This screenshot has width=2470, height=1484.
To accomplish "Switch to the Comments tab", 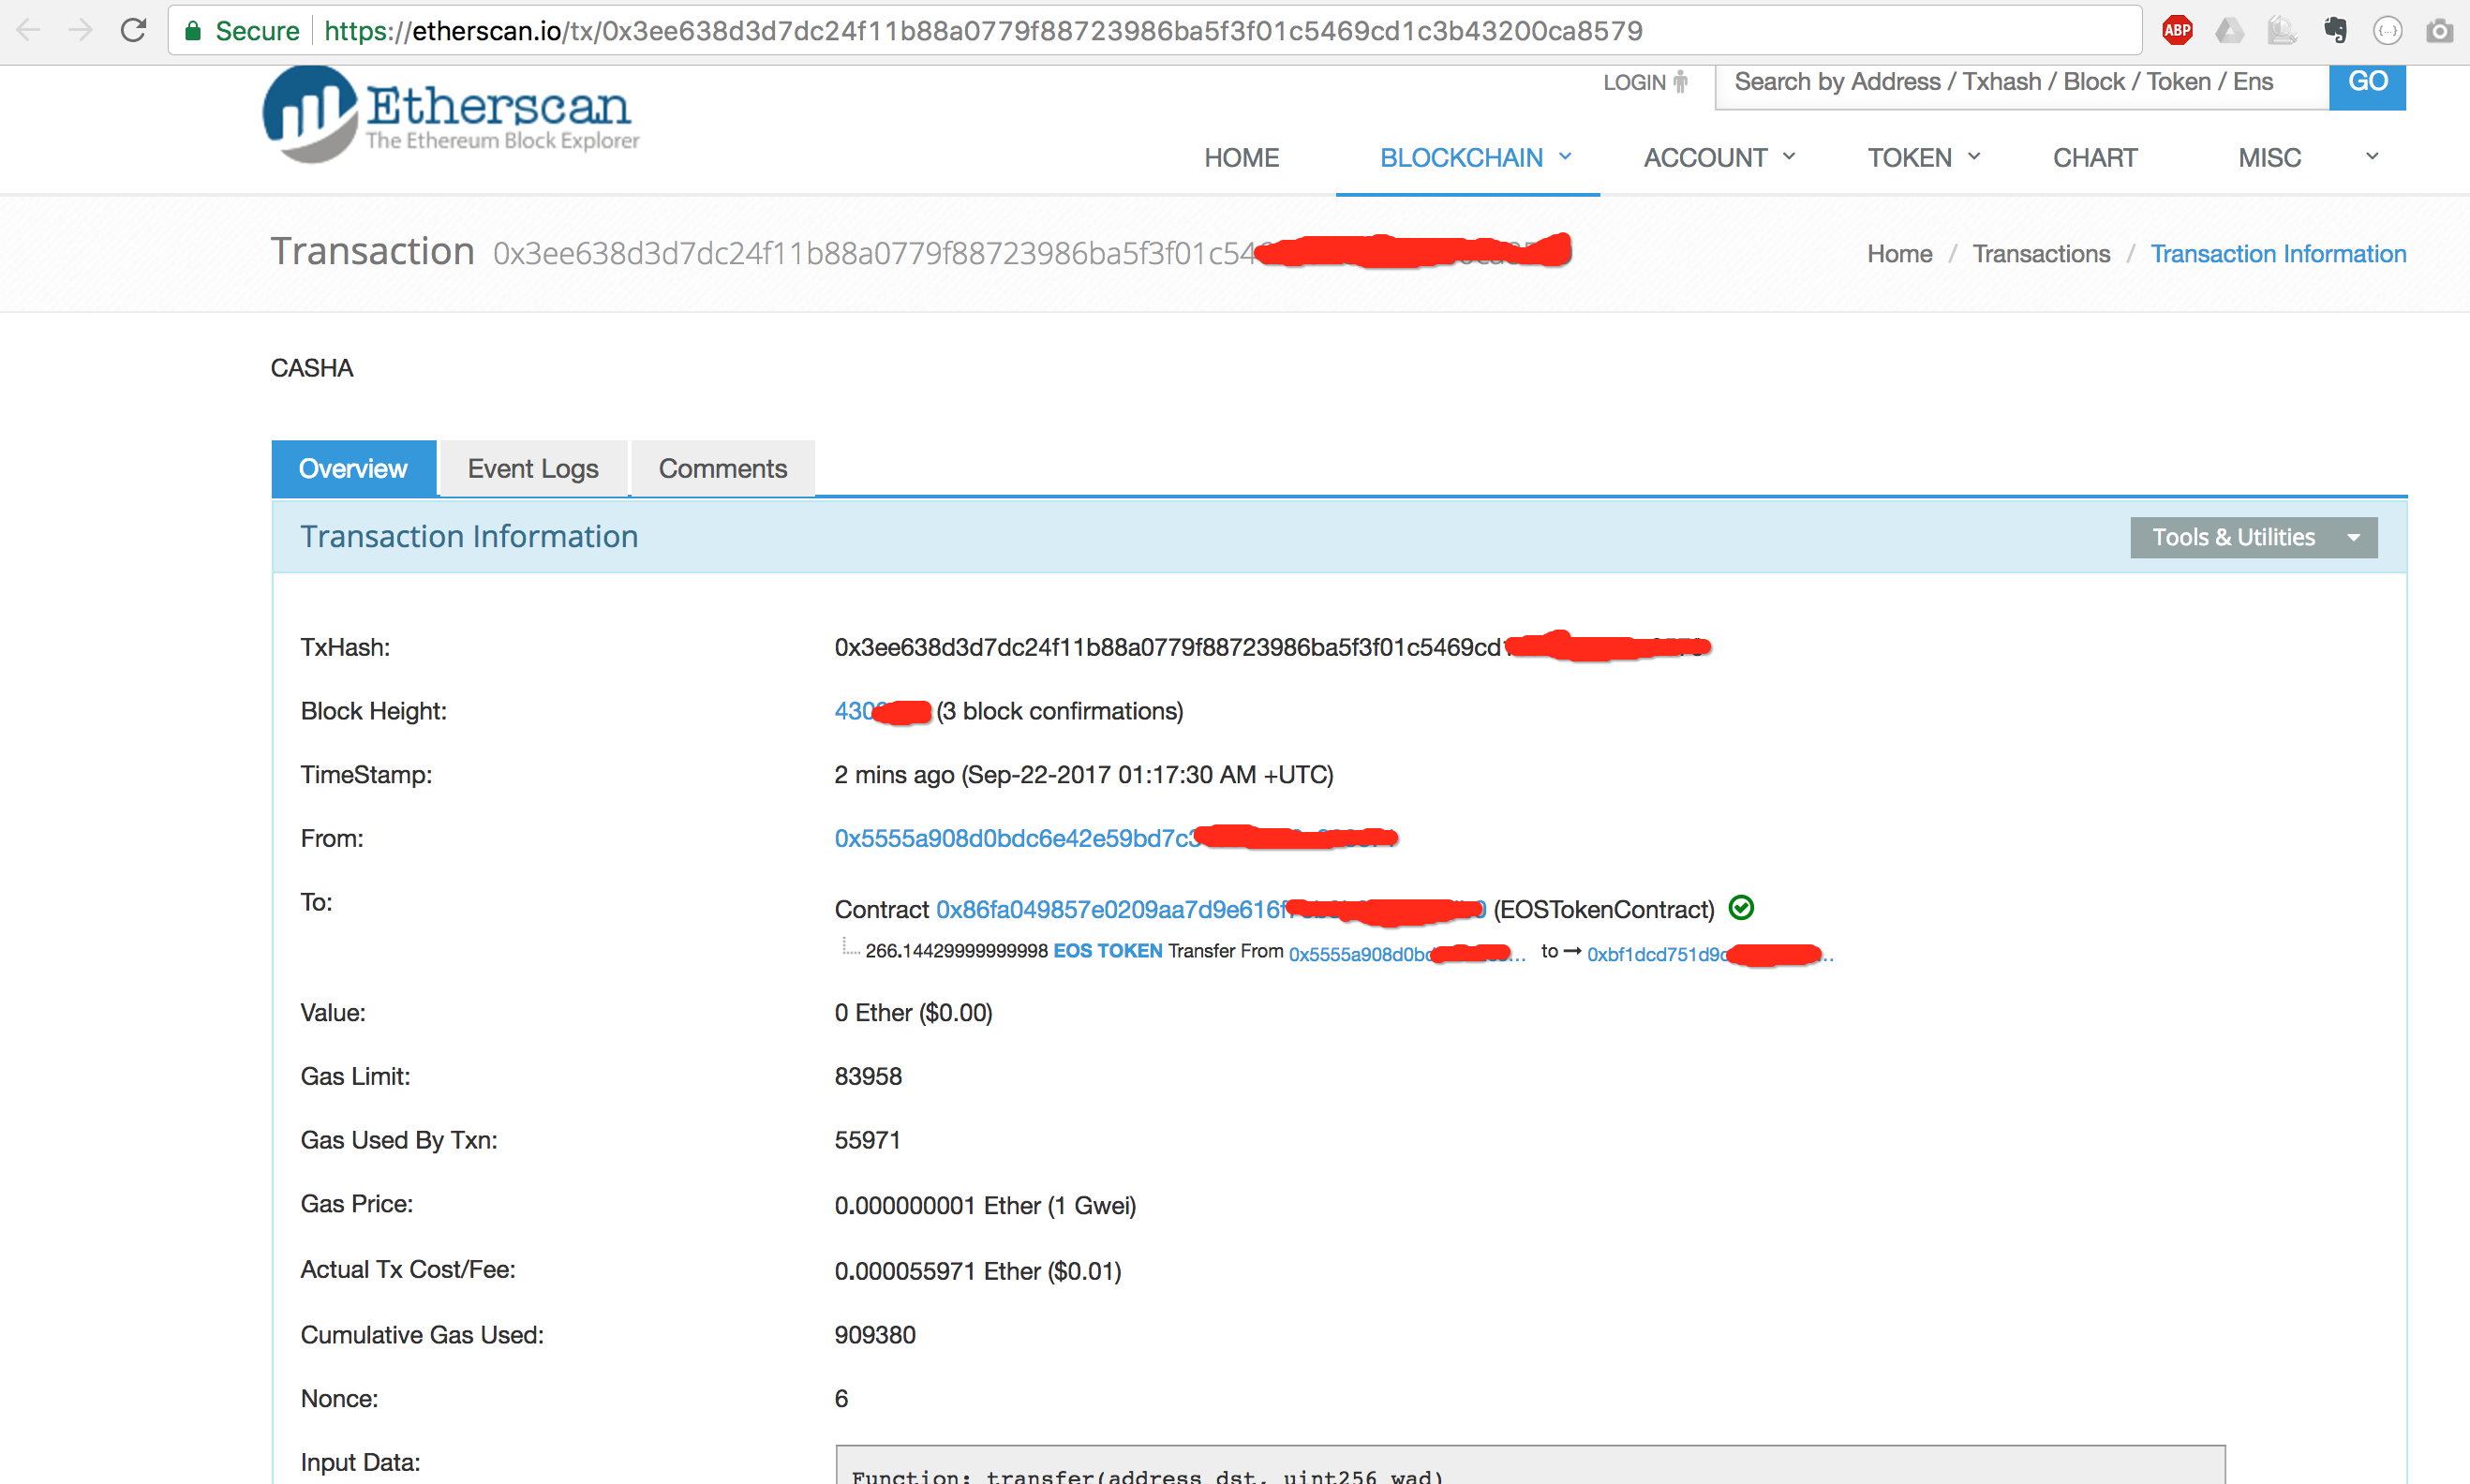I will point(723,468).
